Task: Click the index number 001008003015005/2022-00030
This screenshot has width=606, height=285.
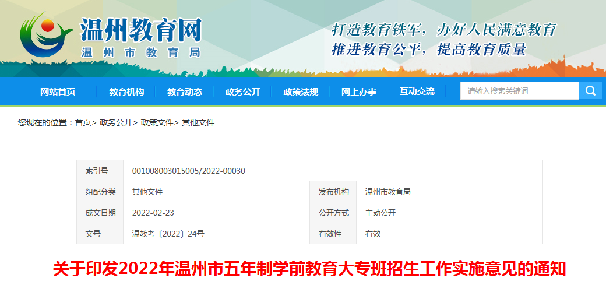Action: (x=189, y=171)
